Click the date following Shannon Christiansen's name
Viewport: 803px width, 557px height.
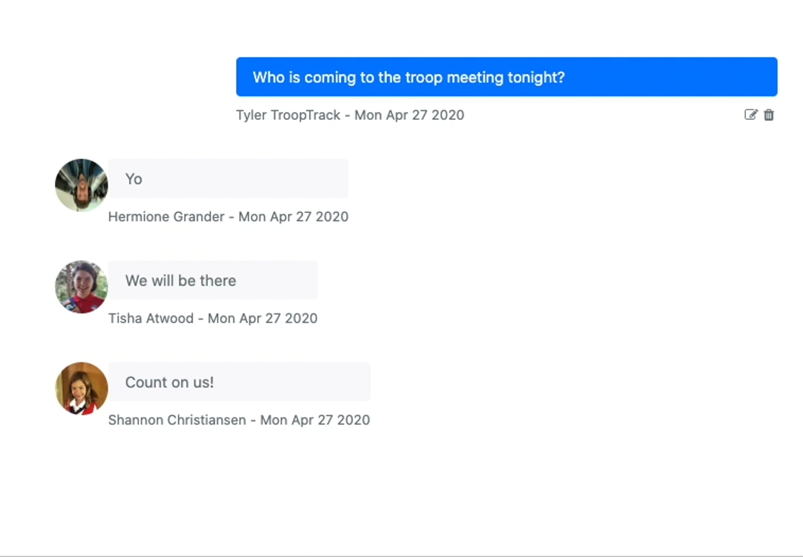(315, 420)
